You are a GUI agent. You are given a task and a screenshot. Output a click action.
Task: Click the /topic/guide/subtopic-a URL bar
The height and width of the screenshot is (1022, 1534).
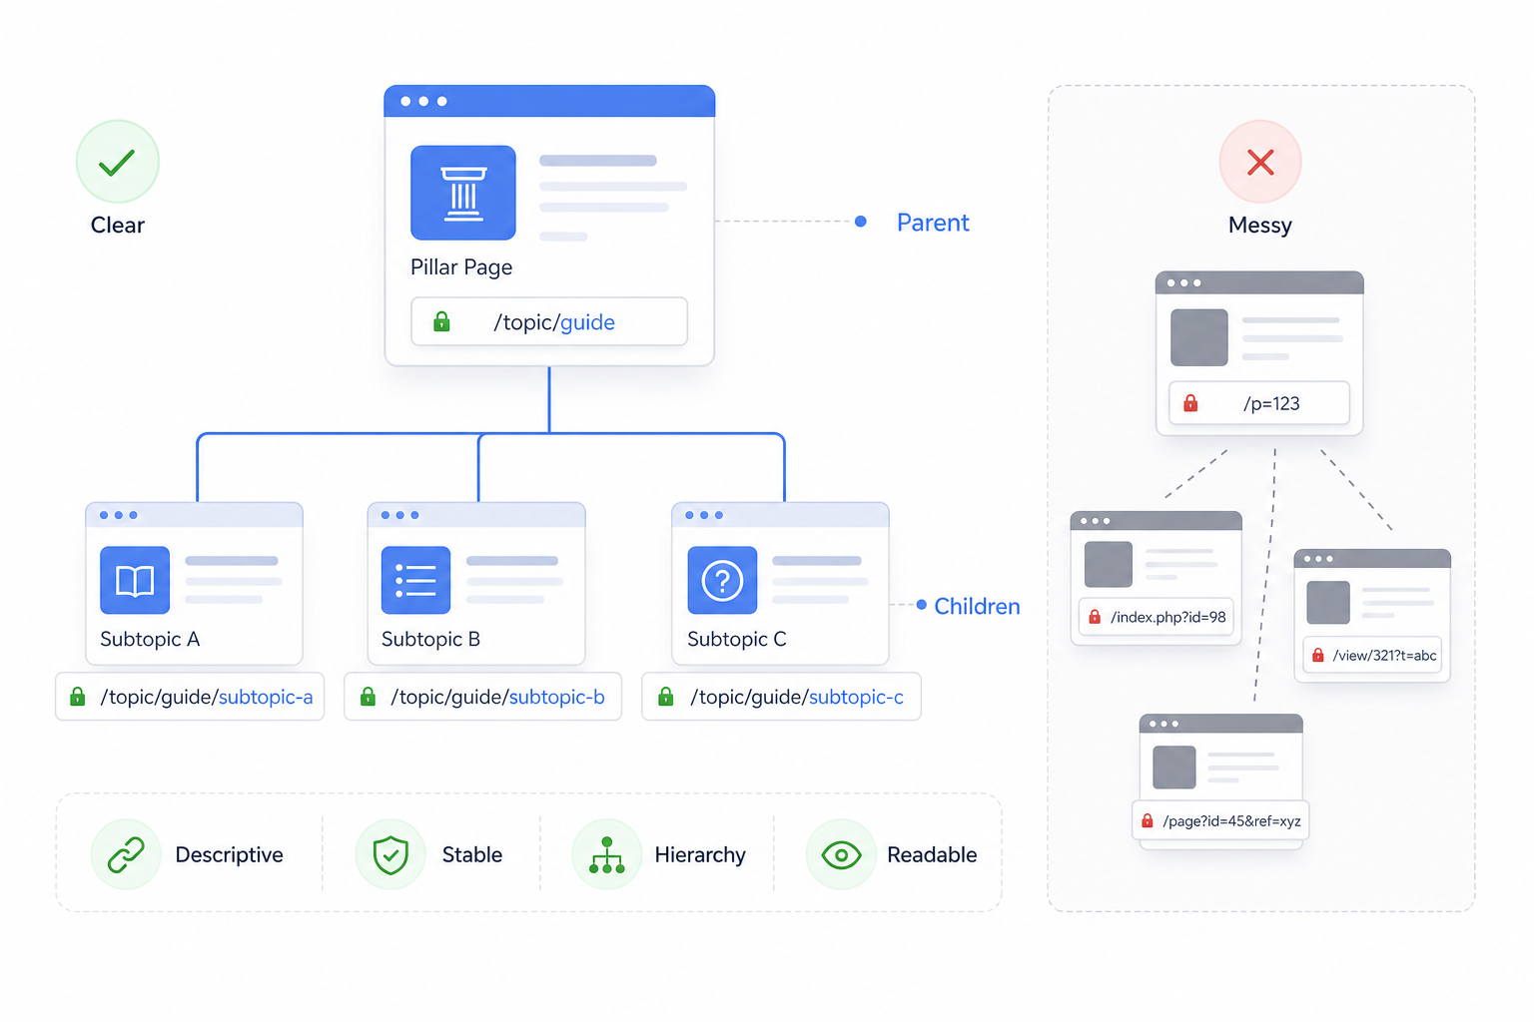click(190, 697)
